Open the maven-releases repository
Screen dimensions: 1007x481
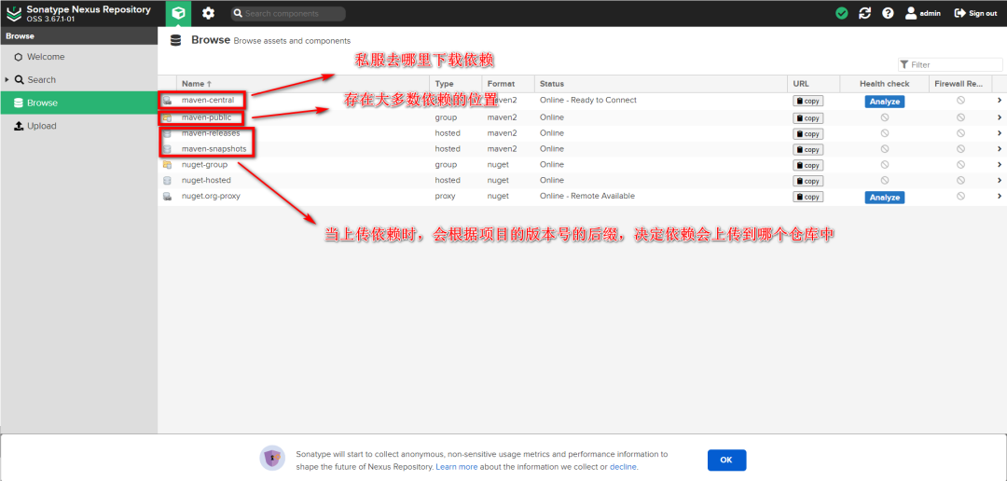coord(211,133)
